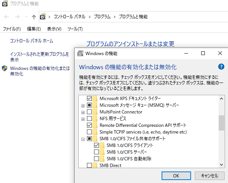
Task: Open インストールされた更新プログラムを表示 link
Action: [x=40, y=57]
